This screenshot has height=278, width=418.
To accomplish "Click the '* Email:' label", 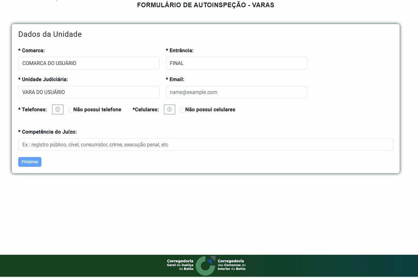I will coord(175,79).
